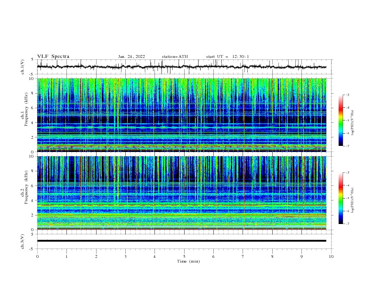Click the 'ch.3(V)' waveform axis label
Screen dimensions: 373x288
[x=23, y=241]
